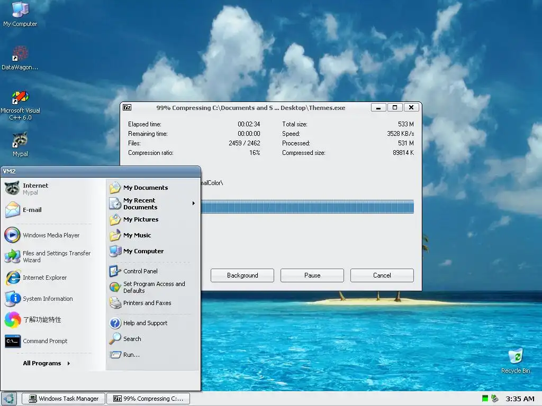Open Windows Media Player menu entry
Screen dimensions: 542x406
pos(48,235)
